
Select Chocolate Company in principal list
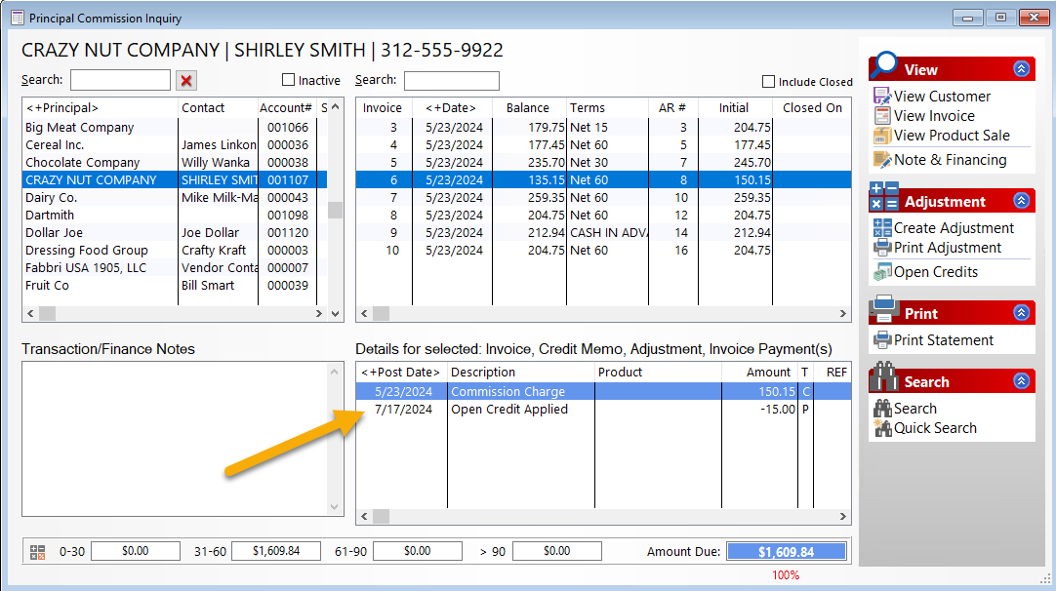[175, 162]
